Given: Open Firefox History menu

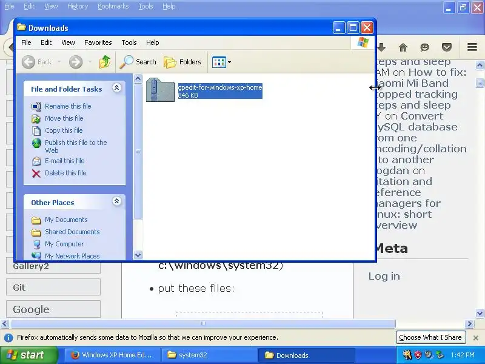Looking at the screenshot, I should 78,6.
